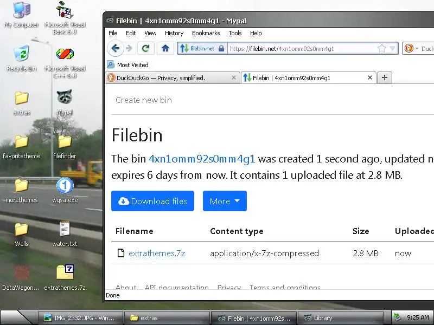Open bin link 4xn1omm92s0mm4g1
The height and width of the screenshot is (325, 434).
pos(202,159)
